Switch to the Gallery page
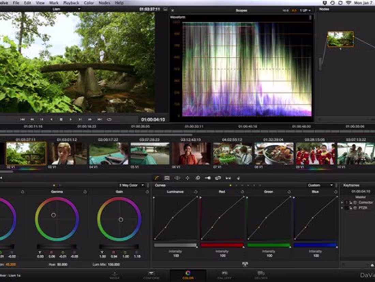The height and width of the screenshot is (282, 375). [224, 276]
